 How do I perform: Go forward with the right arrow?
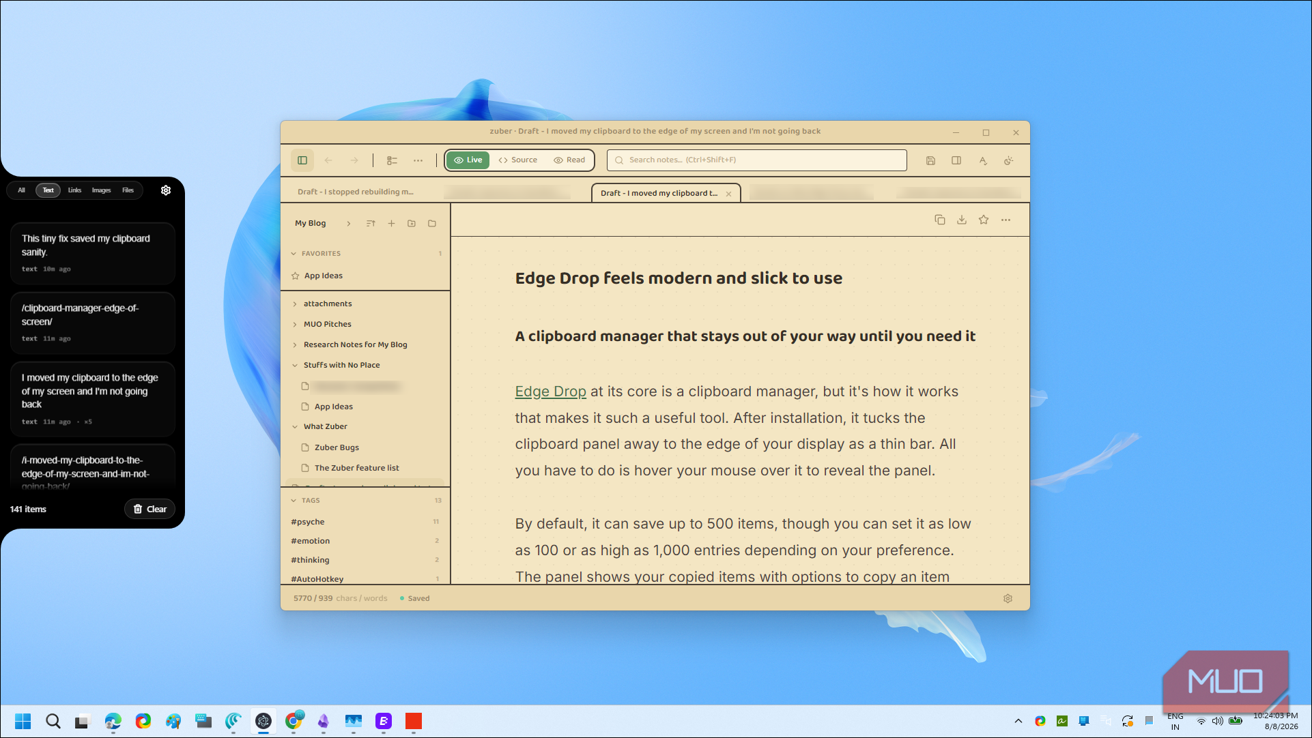(354, 160)
